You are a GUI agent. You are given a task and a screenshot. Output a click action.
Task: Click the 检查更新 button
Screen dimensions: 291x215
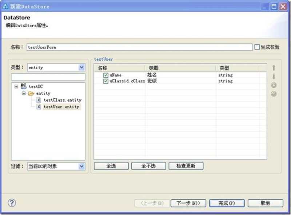tap(186, 166)
